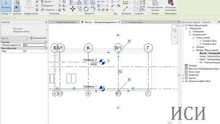Open the type selector dropdown for Ось сетки

47,30
